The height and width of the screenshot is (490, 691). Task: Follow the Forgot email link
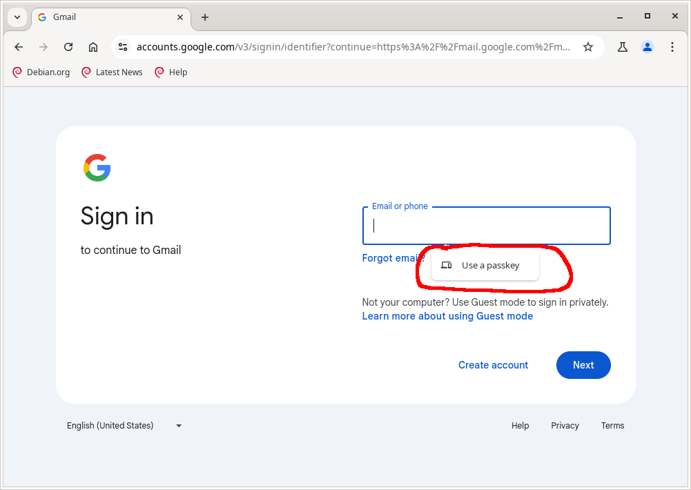click(x=393, y=258)
